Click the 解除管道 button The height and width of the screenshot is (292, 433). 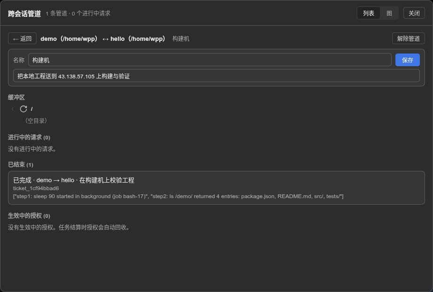pos(409,38)
